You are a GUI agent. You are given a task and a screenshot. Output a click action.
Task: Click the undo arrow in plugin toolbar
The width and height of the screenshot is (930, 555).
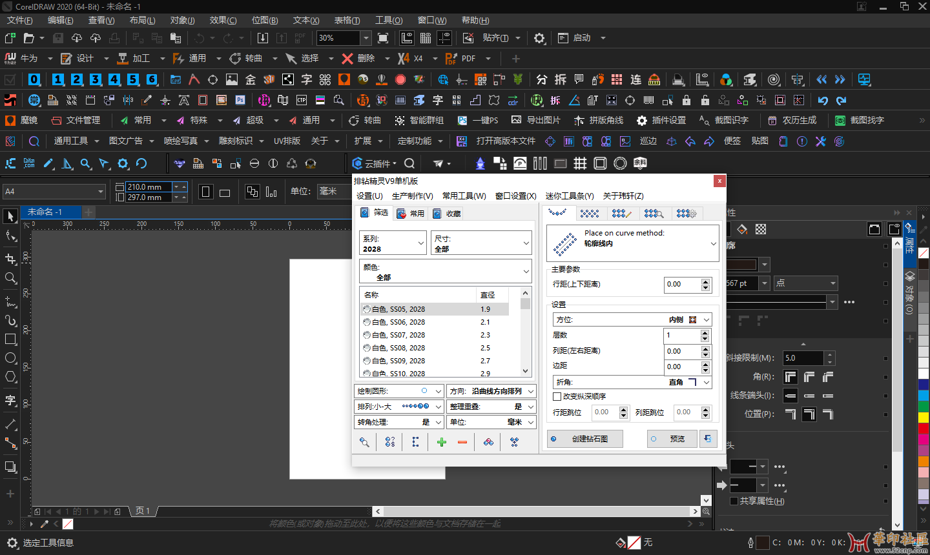(823, 100)
